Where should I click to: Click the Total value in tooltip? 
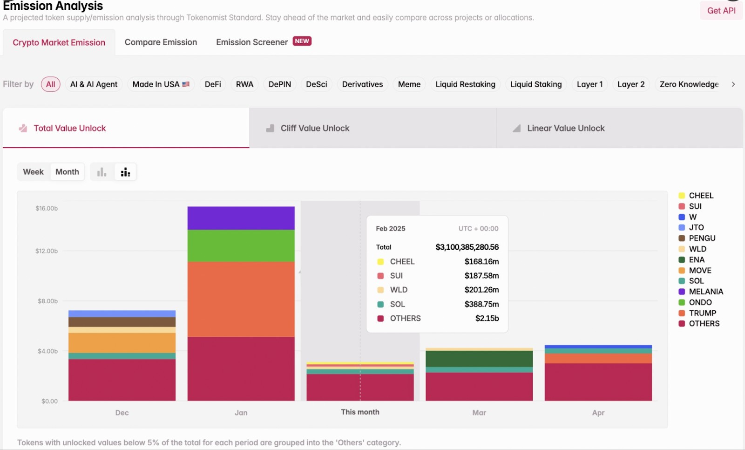coord(467,247)
